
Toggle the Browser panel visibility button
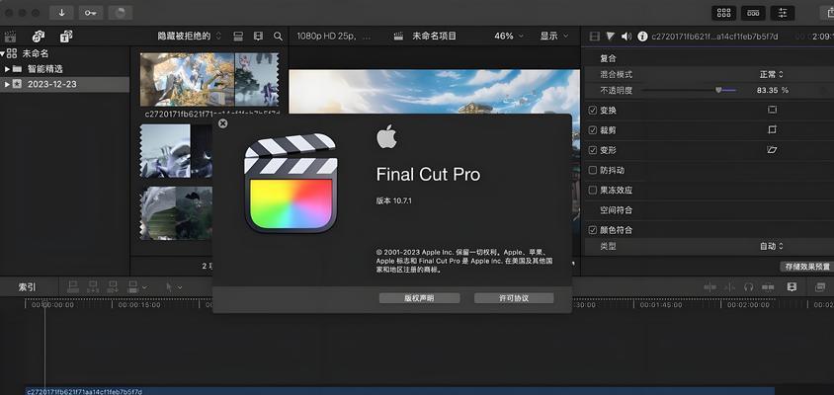click(x=724, y=13)
